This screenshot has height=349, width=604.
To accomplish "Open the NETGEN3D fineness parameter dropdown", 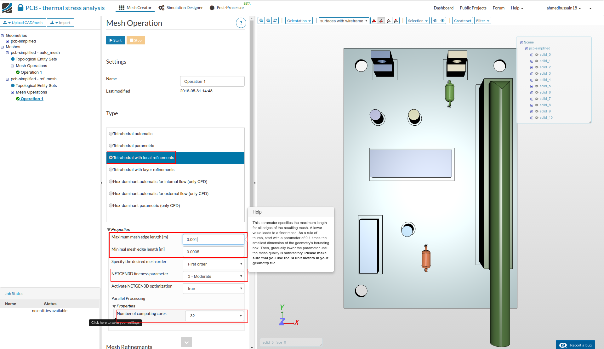I will [214, 277].
